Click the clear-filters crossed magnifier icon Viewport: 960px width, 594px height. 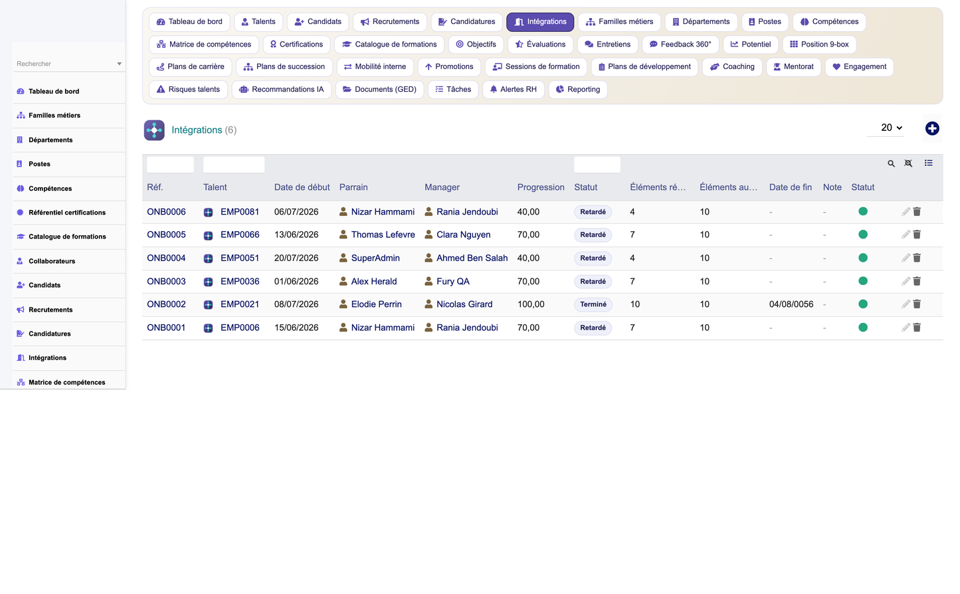tap(908, 163)
